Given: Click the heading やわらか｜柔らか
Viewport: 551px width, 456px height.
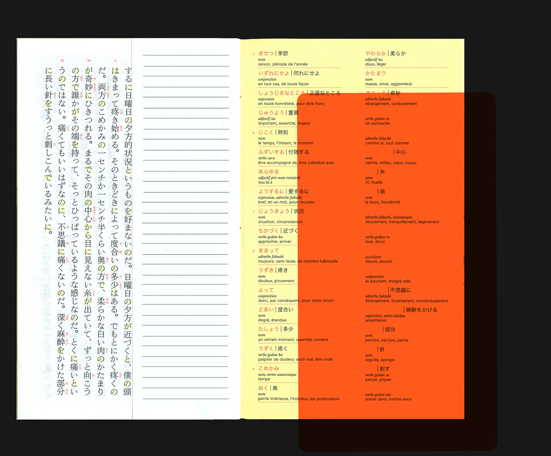Looking at the screenshot, I should [386, 53].
